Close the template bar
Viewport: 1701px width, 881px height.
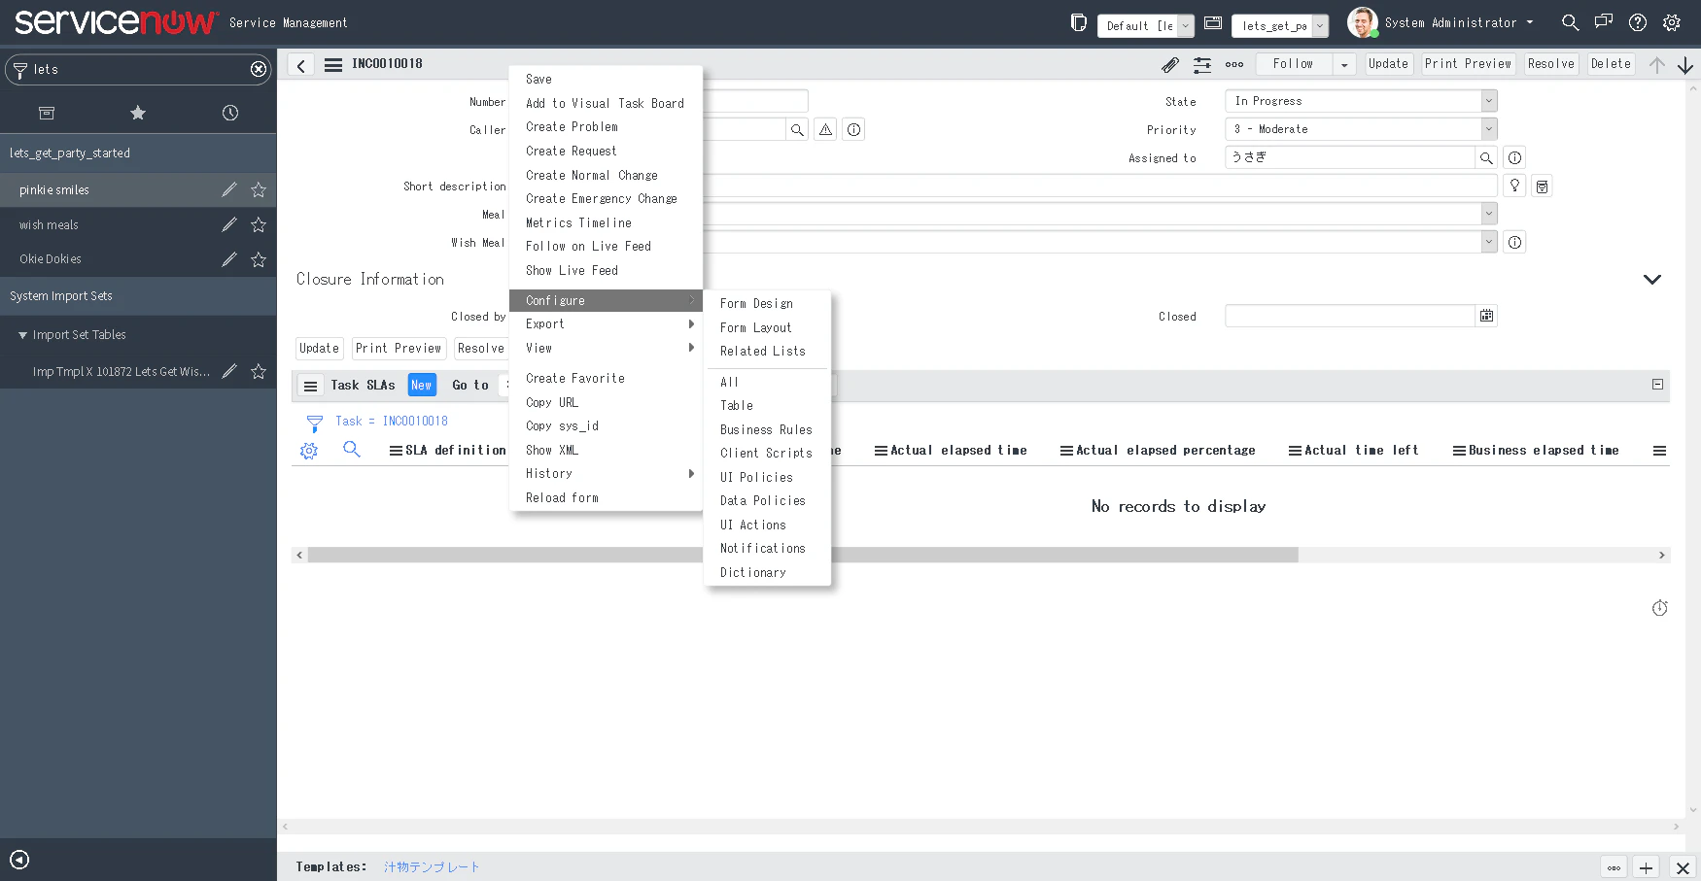[x=1683, y=867]
